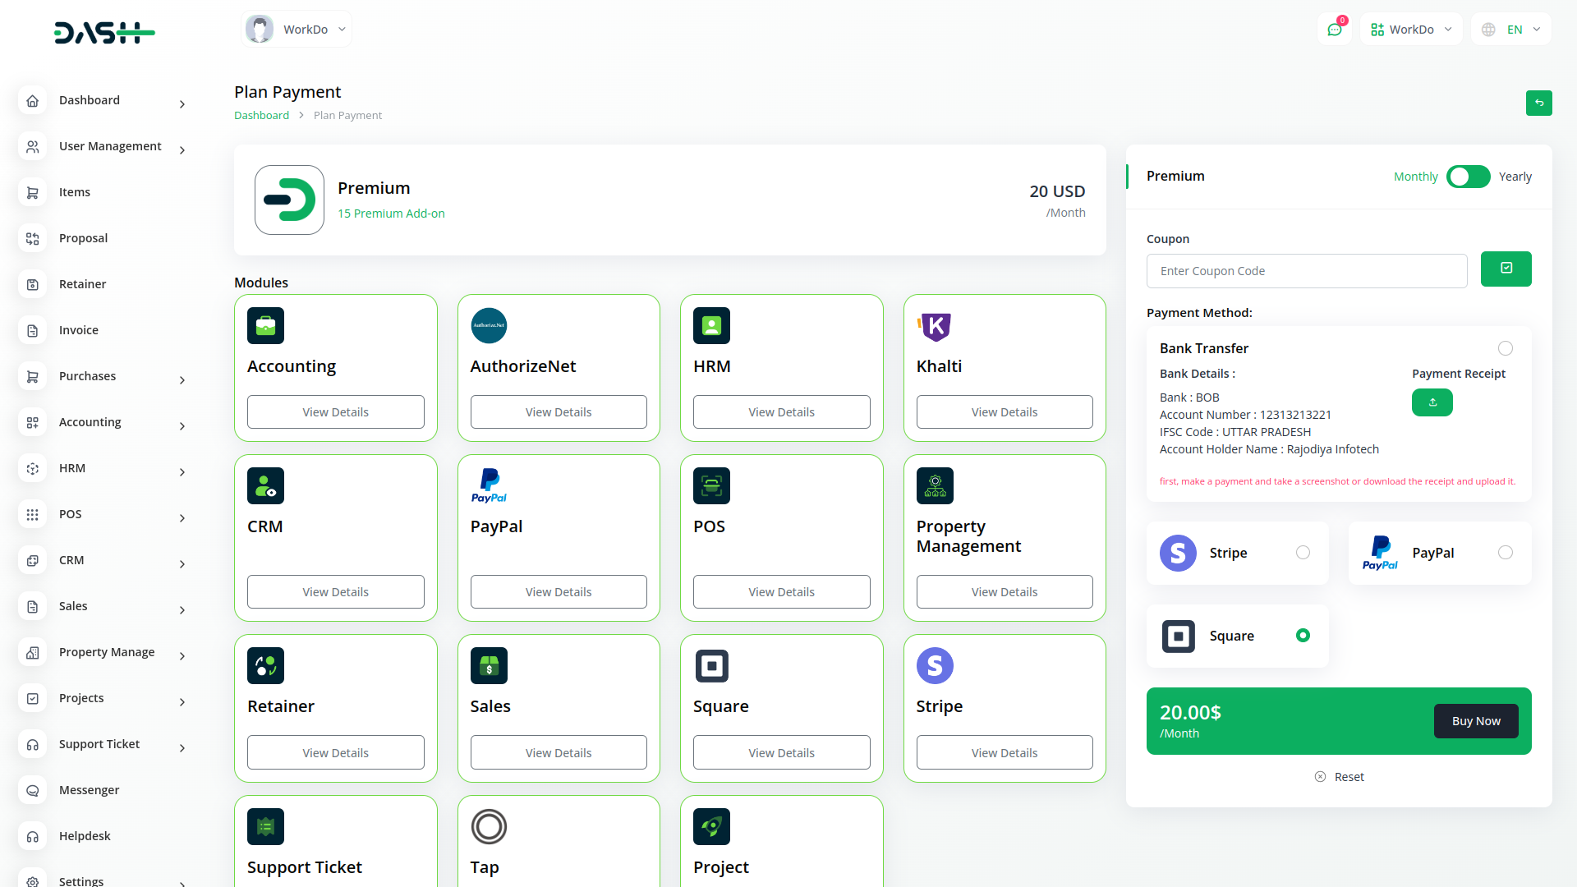
Task: Click the Buy Now button
Action: [x=1475, y=721]
